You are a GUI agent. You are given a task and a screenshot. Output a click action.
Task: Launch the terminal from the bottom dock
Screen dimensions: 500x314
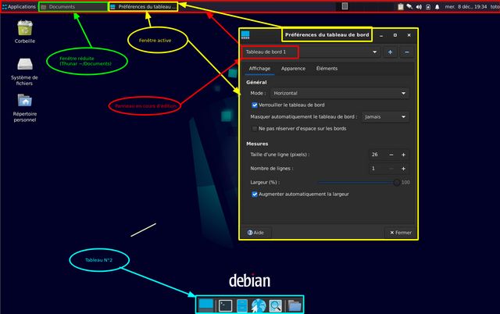coord(226,305)
